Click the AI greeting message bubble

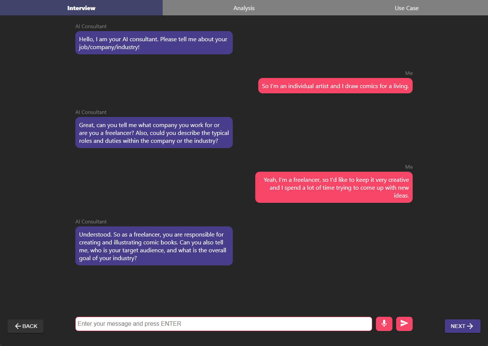154,43
